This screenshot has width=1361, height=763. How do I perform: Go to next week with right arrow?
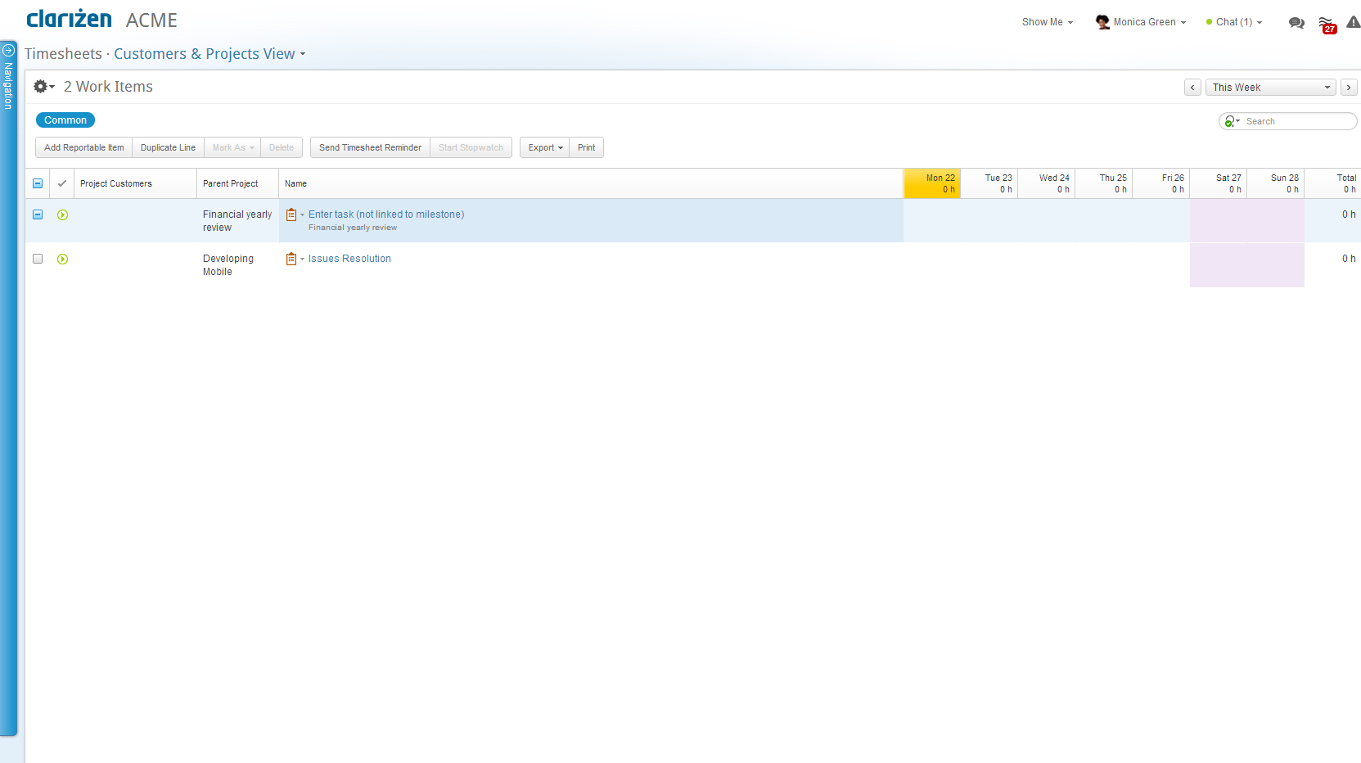coord(1349,88)
